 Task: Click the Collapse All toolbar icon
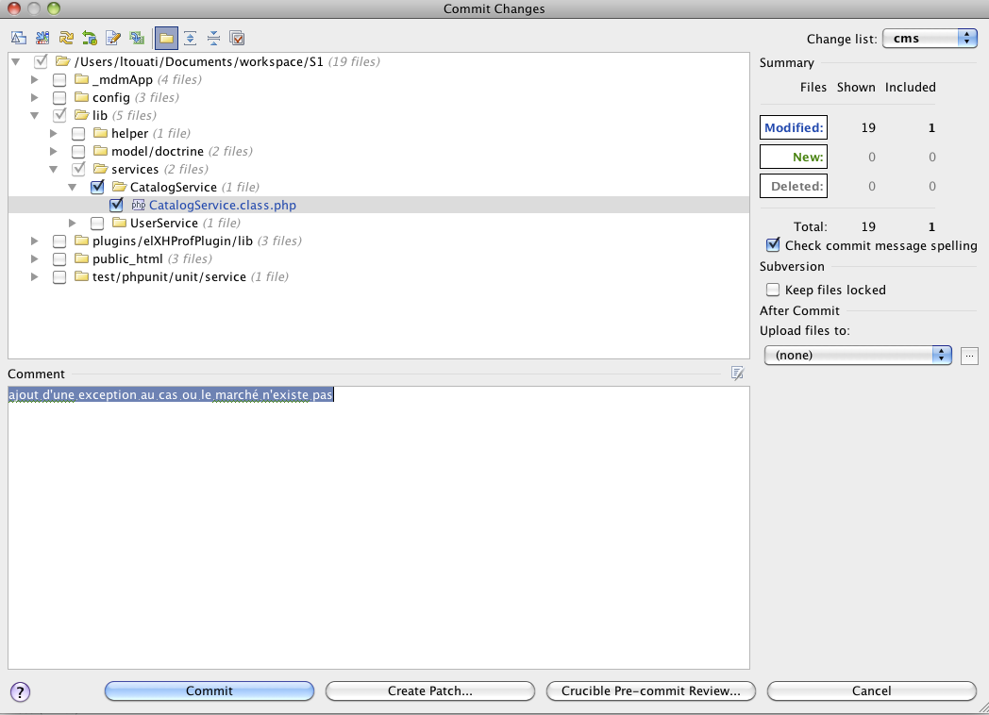(214, 38)
